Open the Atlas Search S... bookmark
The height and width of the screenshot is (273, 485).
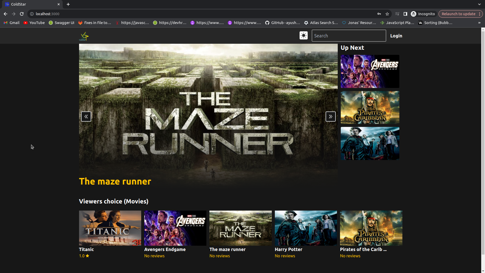(321, 23)
